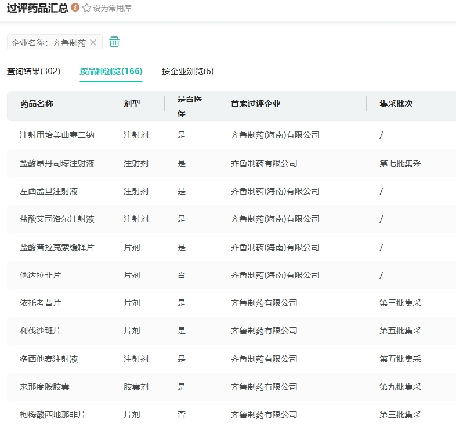The height and width of the screenshot is (429, 456).
Task: Open the 他达拉非片 drug entry
Action: click(40, 275)
